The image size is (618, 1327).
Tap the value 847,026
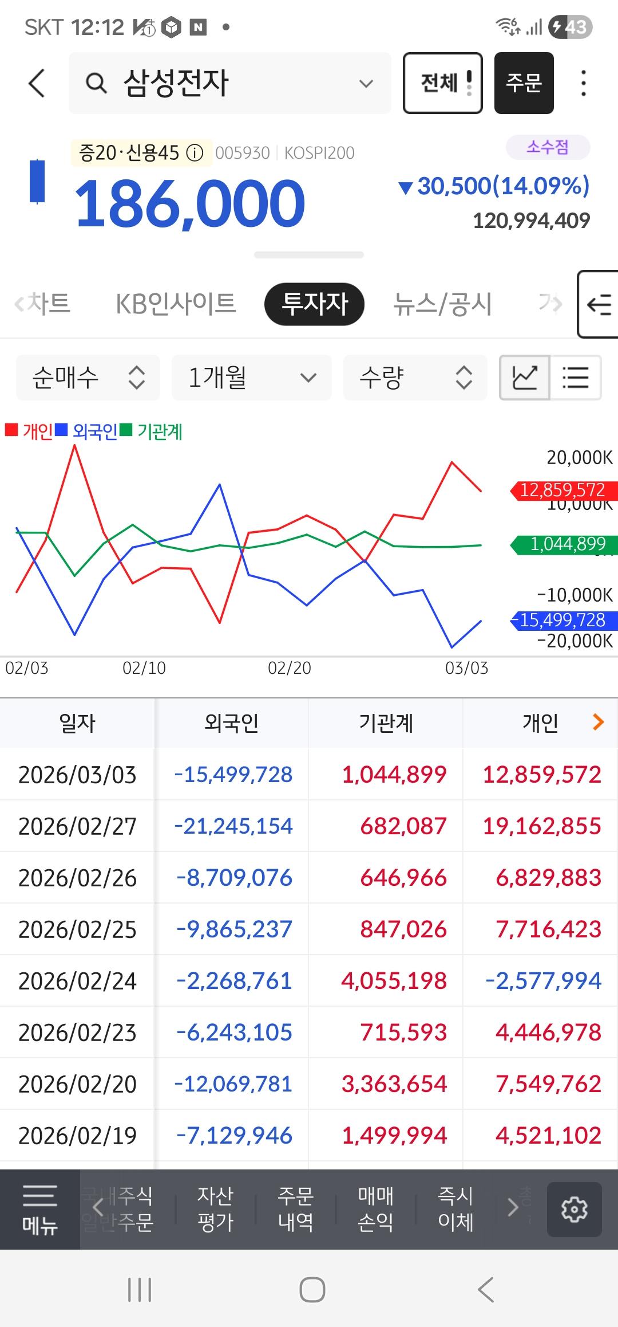point(403,929)
